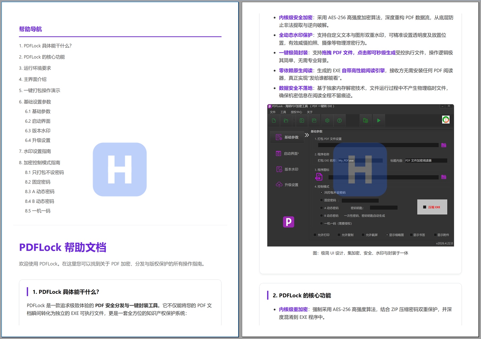
Task: Enable the 允许打印 checkbox
Action: (315, 235)
